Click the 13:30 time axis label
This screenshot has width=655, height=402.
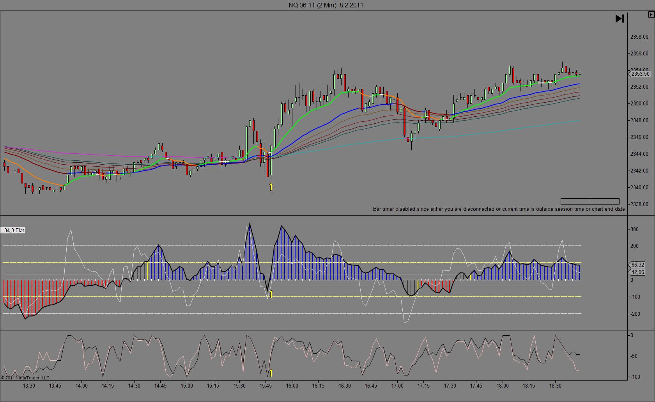click(x=29, y=386)
